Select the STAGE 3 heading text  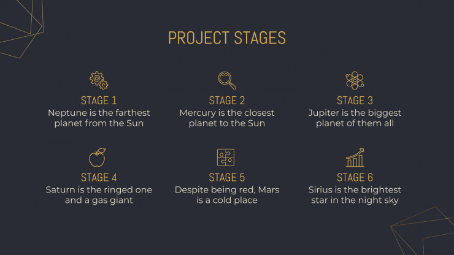pos(355,101)
